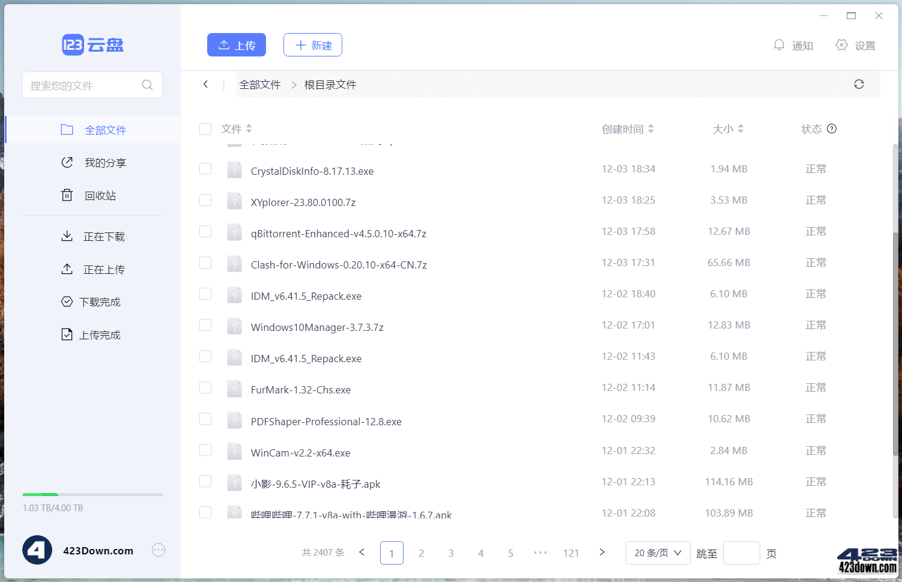Select 我的分享 in the sidebar

coord(106,162)
